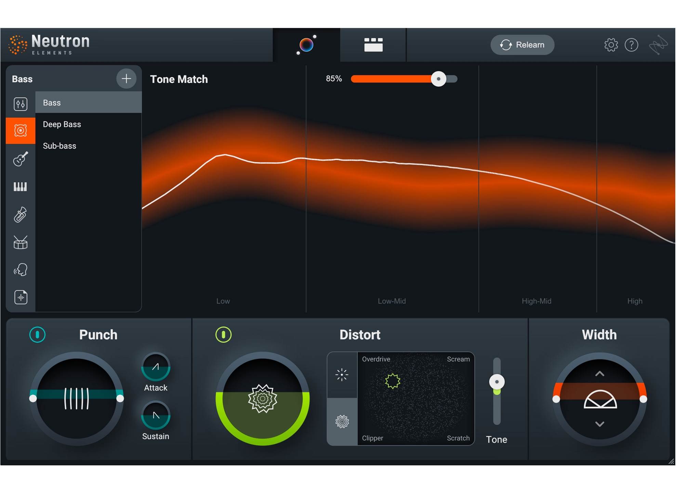The width and height of the screenshot is (677, 492).
Task: Choose the Bass target in the list
Action: [89, 102]
